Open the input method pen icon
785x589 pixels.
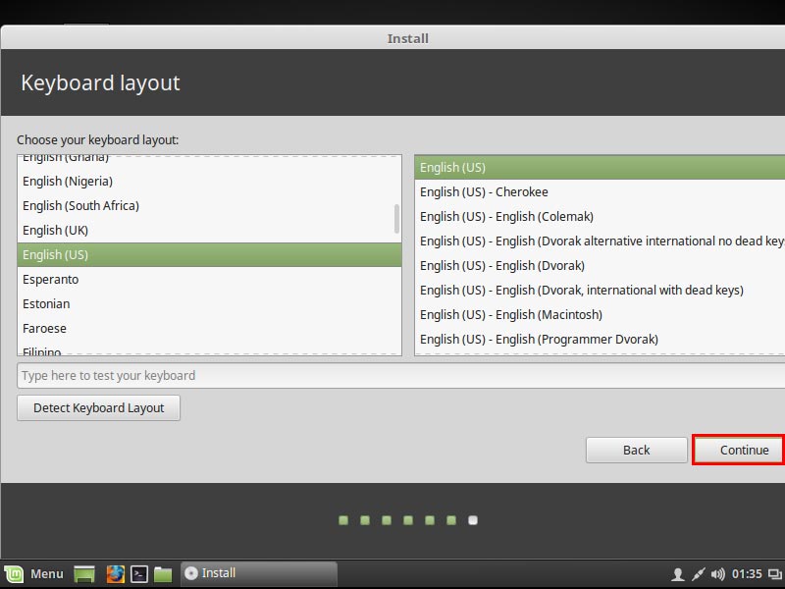coord(698,573)
